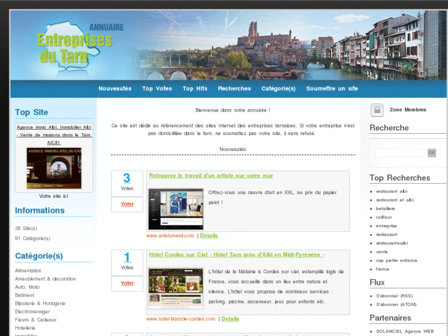Open the Hôtel Cordes sur Ciel title link
448x336 pixels.
pyautogui.click(x=237, y=255)
